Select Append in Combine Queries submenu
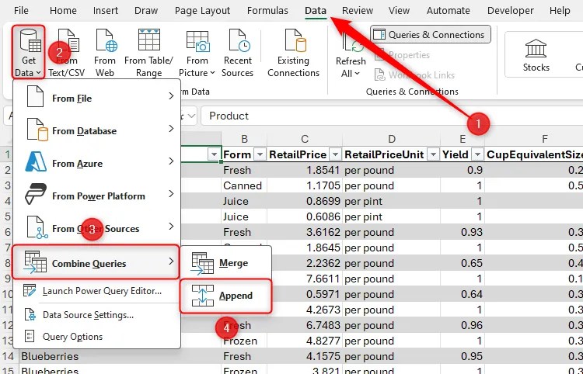Image resolution: width=583 pixels, height=374 pixels. (226, 296)
